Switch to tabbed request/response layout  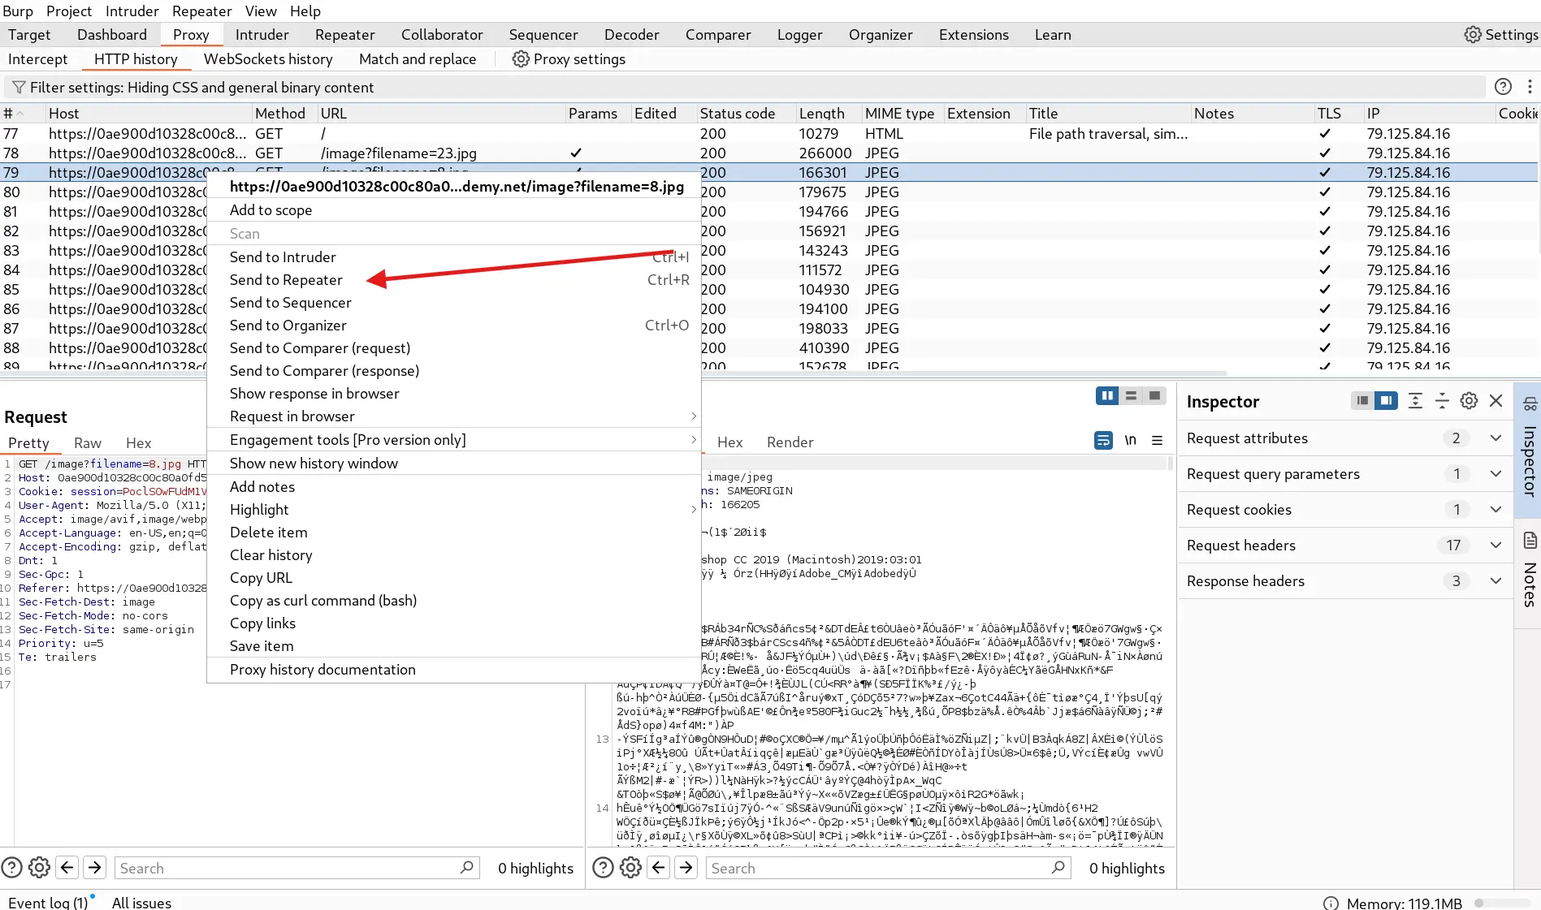tap(1154, 396)
